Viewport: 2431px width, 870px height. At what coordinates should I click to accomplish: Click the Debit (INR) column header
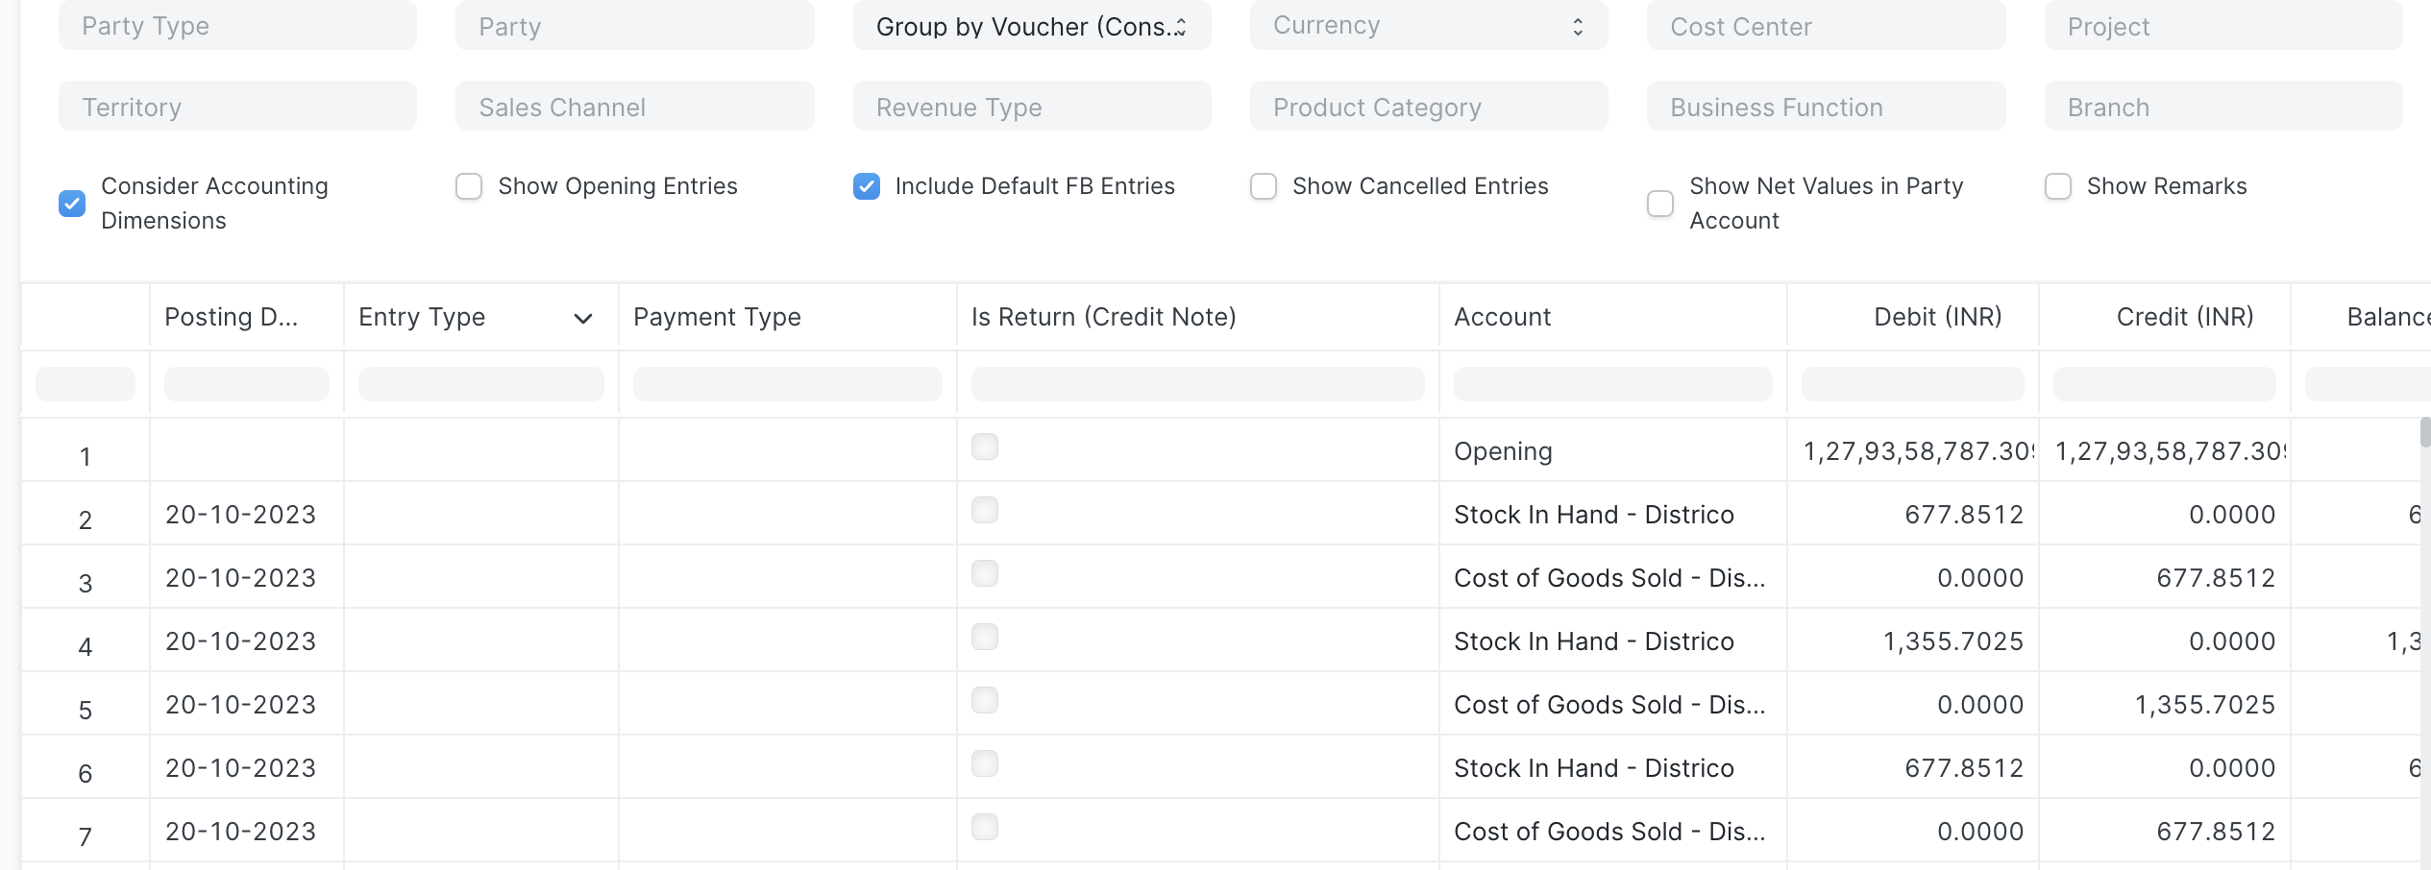1912,317
